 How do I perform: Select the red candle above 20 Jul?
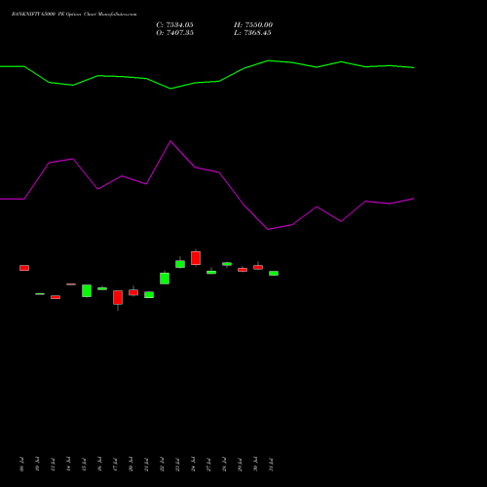133,292
